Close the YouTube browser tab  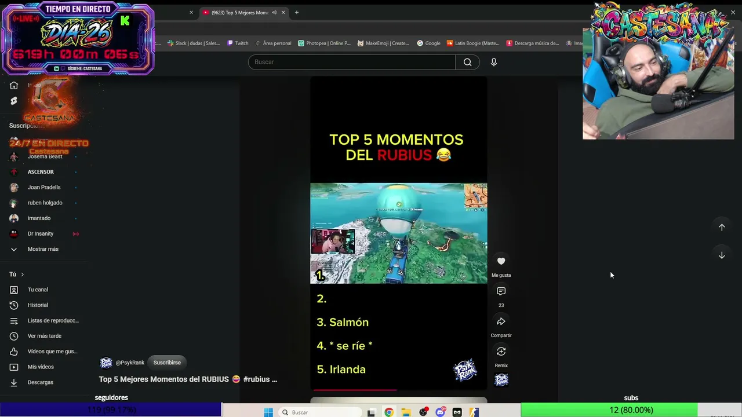[283, 12]
